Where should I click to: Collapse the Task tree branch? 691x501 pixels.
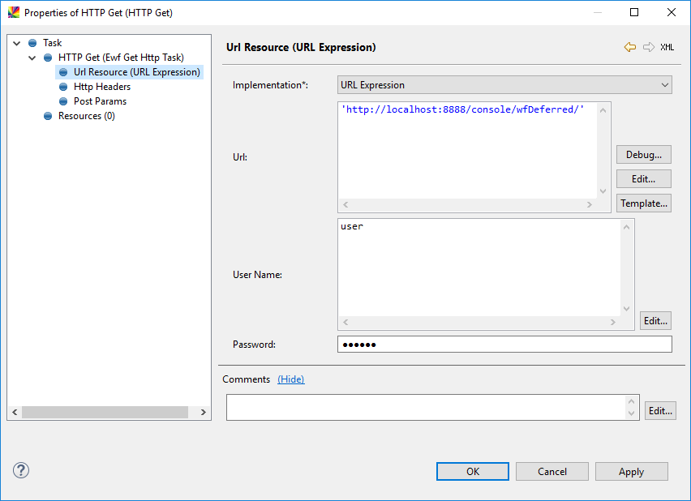16,42
